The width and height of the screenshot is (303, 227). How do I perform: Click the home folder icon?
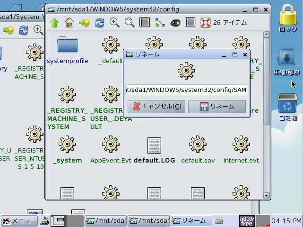pos(69,22)
